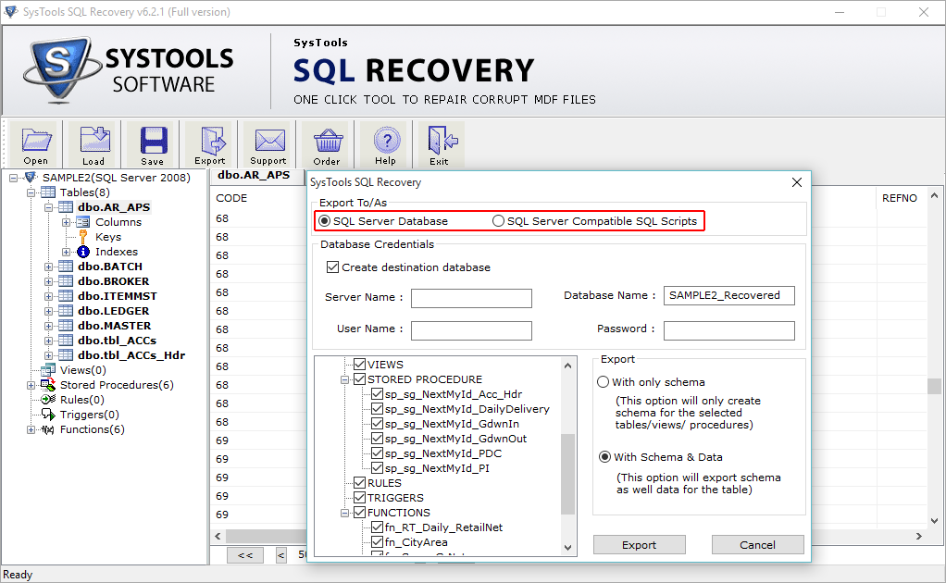Toggle Create destination database checkbox
This screenshot has width=946, height=583.
click(x=332, y=267)
